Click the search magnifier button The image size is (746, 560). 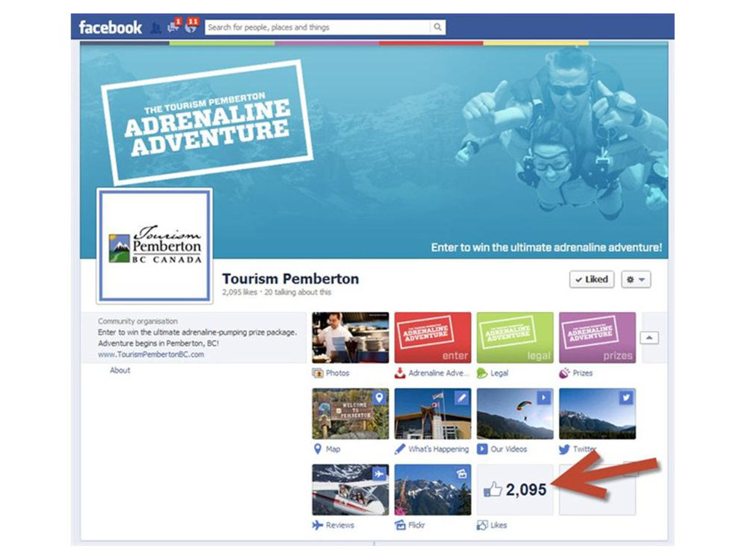[x=437, y=27]
